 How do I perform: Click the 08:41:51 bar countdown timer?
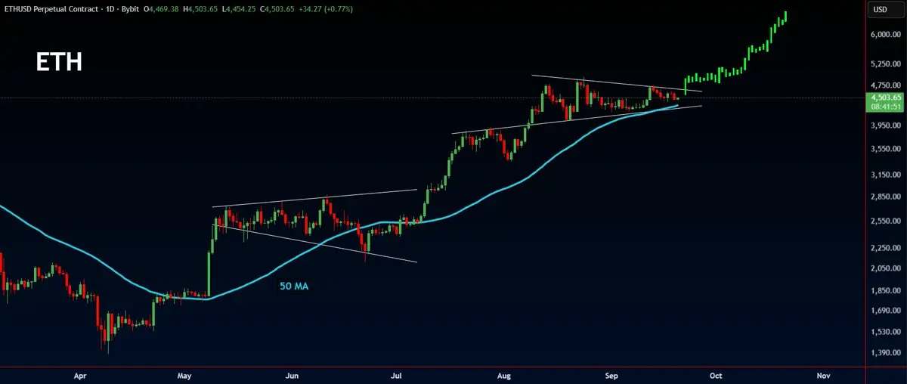tap(887, 107)
